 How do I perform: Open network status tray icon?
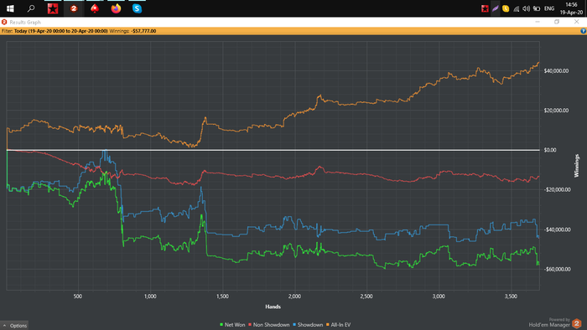point(517,8)
